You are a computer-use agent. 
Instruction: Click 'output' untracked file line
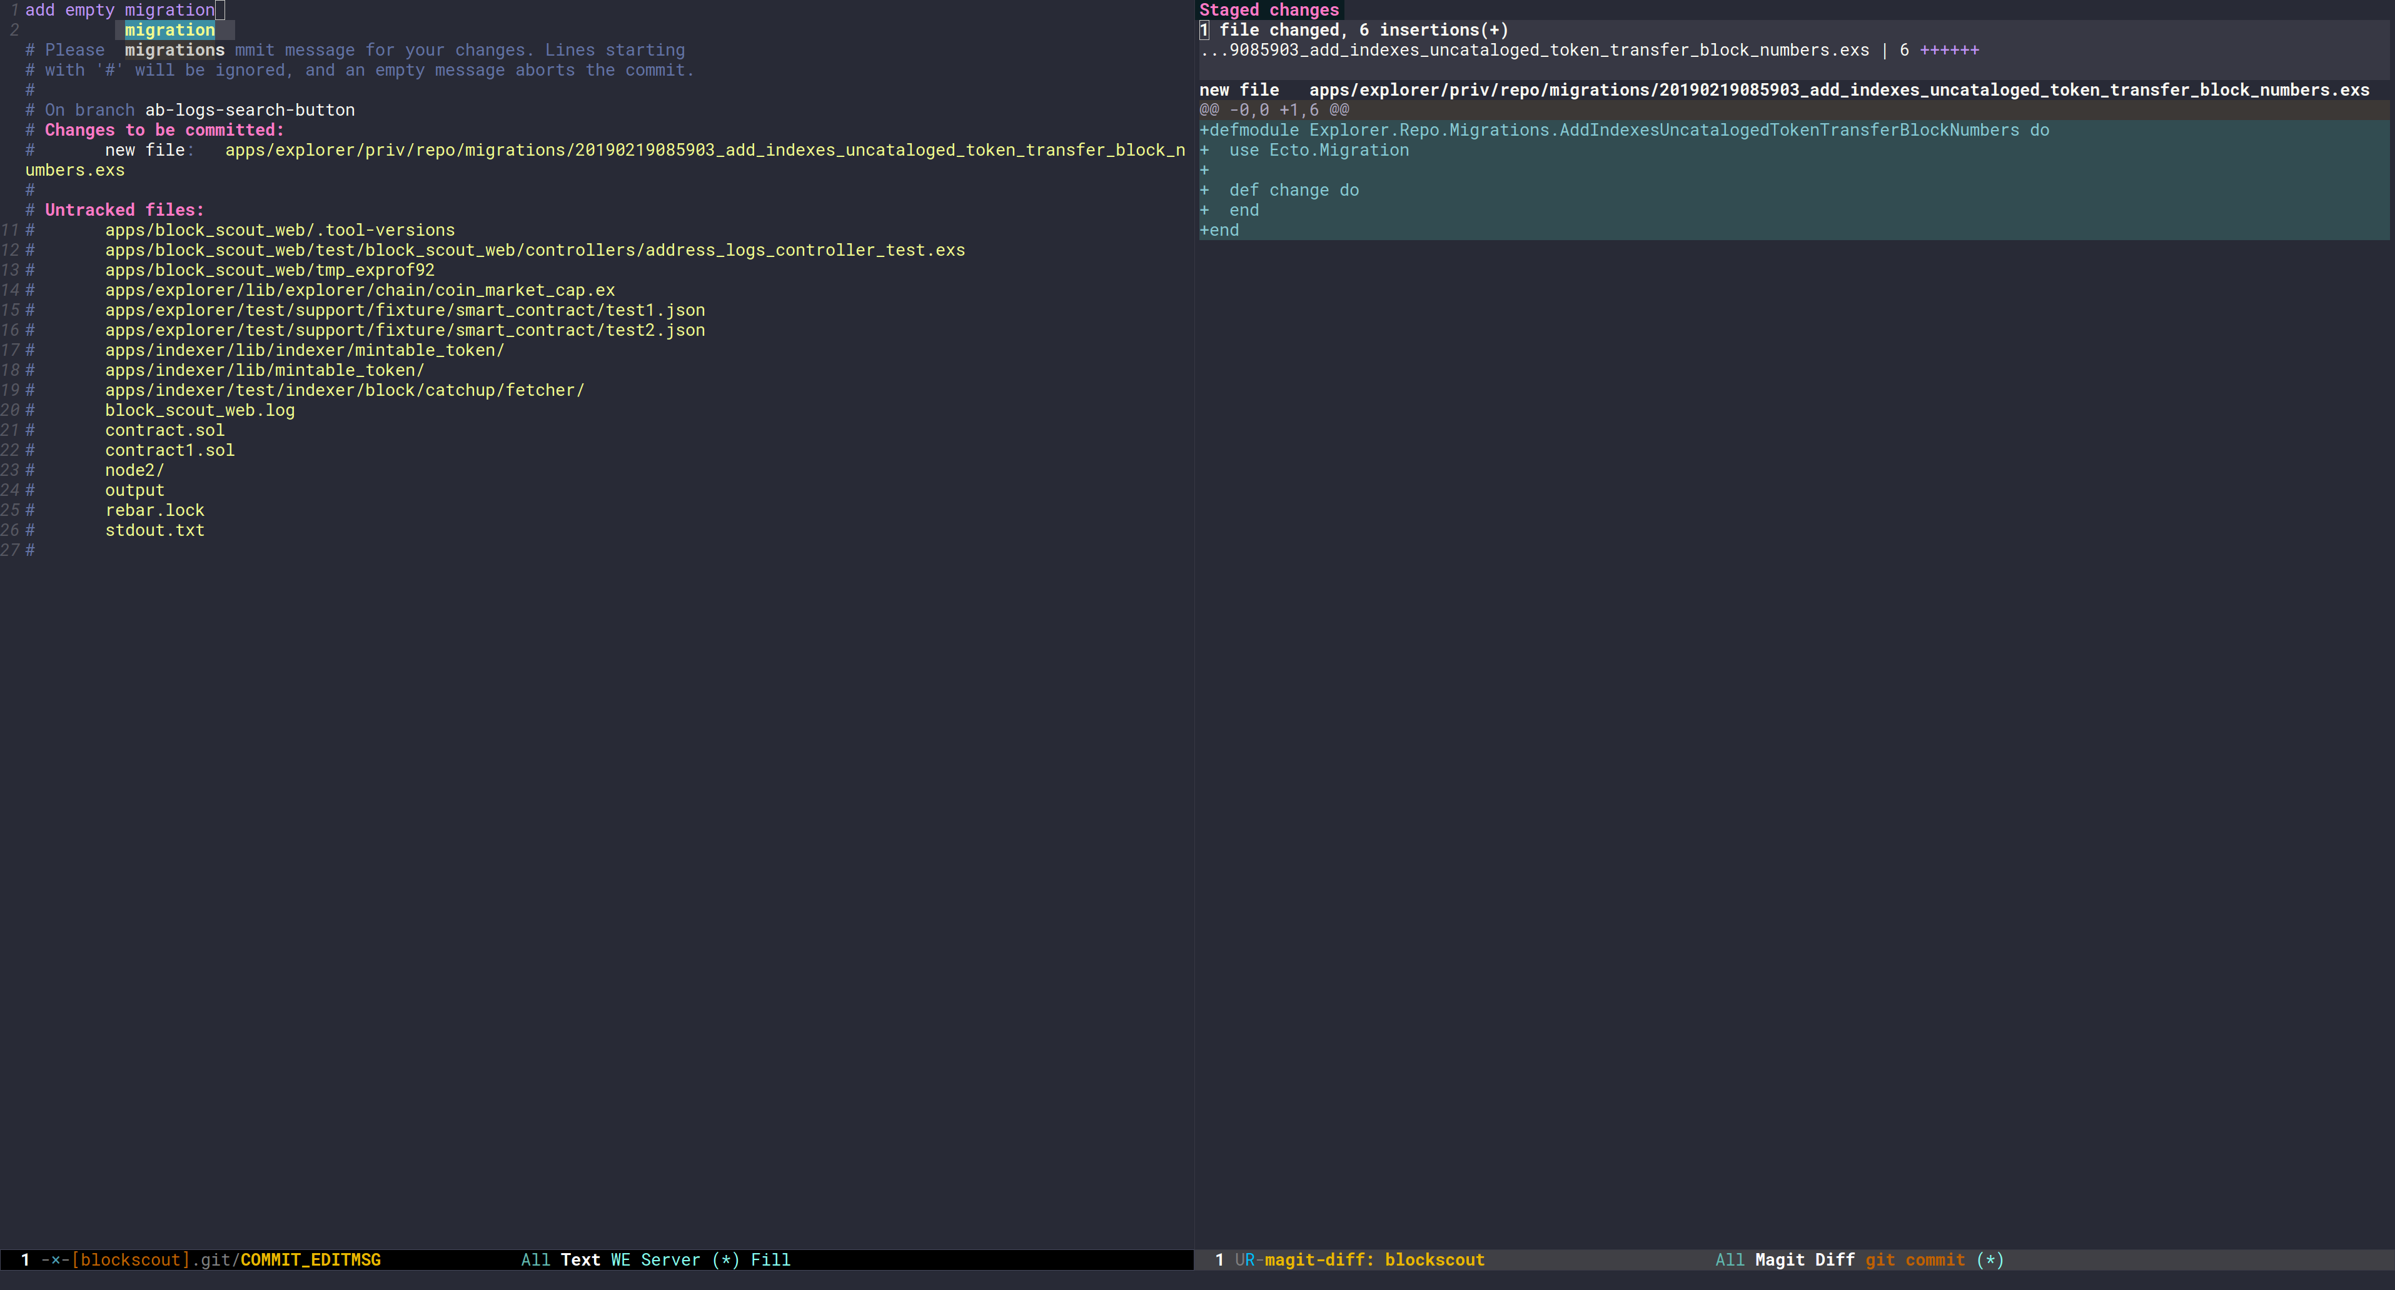[135, 490]
